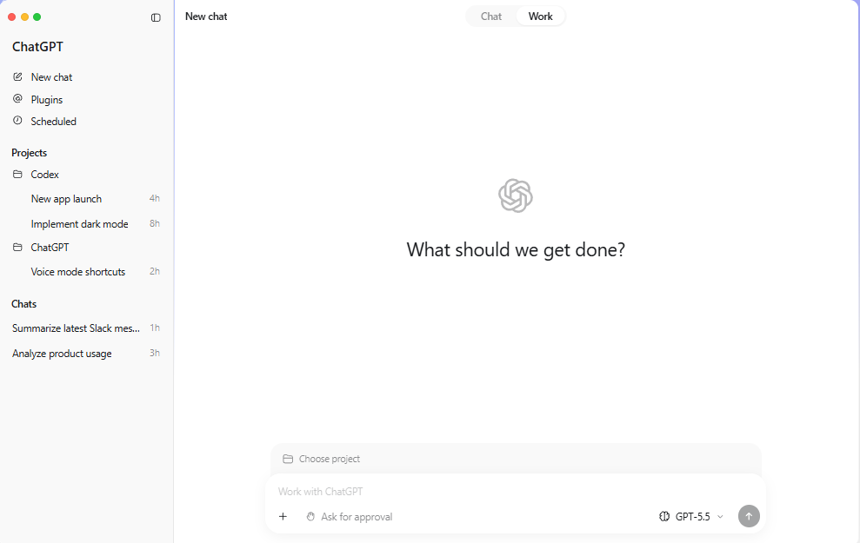This screenshot has height=543, width=860.
Task: Switch to the Chat tab
Action: point(491,17)
